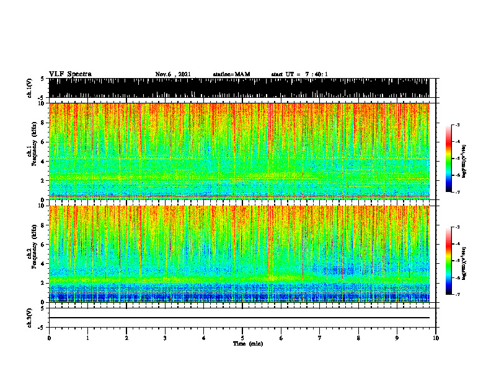This screenshot has height=379, width=491.
Task: Click inside the ch.2 spectrogram panel
Action: click(239, 254)
